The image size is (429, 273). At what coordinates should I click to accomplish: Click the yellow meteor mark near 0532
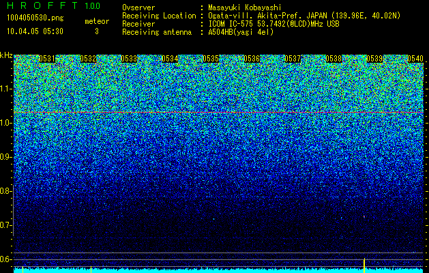[91, 270]
